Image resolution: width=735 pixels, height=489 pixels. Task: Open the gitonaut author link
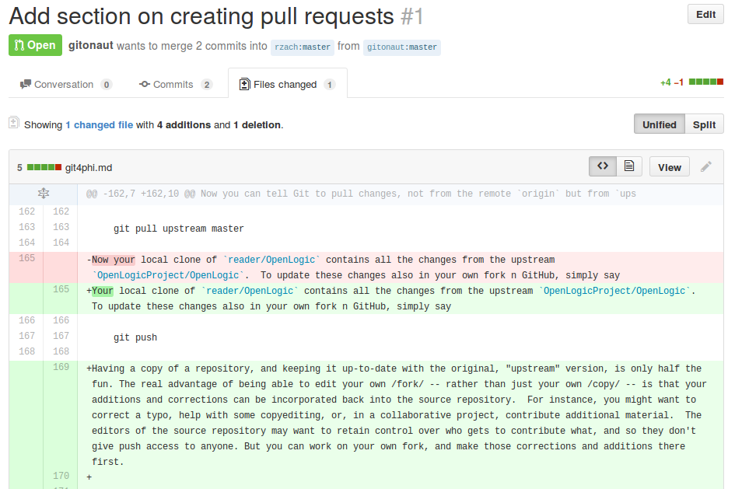click(91, 45)
